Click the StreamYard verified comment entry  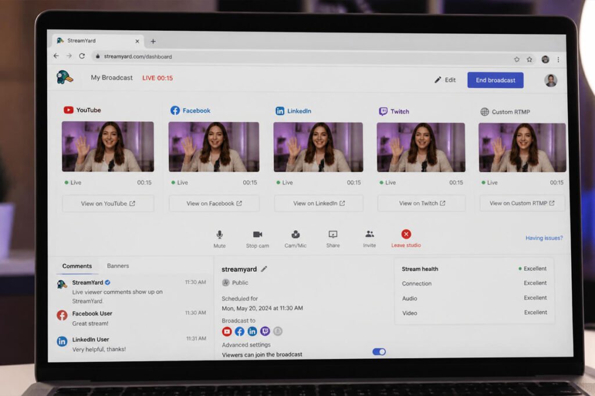(x=131, y=292)
